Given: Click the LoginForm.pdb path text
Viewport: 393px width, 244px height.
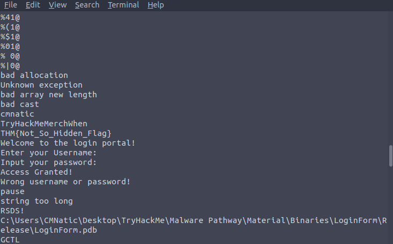Looking at the screenshot, I should click(193, 225).
